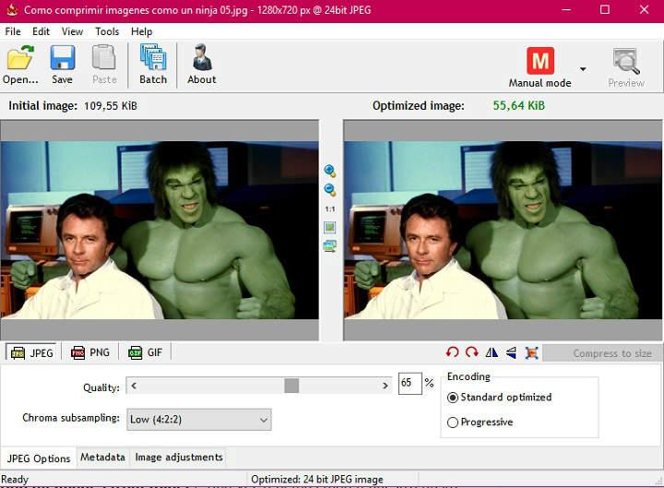The height and width of the screenshot is (488, 664).
Task: Flip image horizontally
Action: (x=492, y=352)
